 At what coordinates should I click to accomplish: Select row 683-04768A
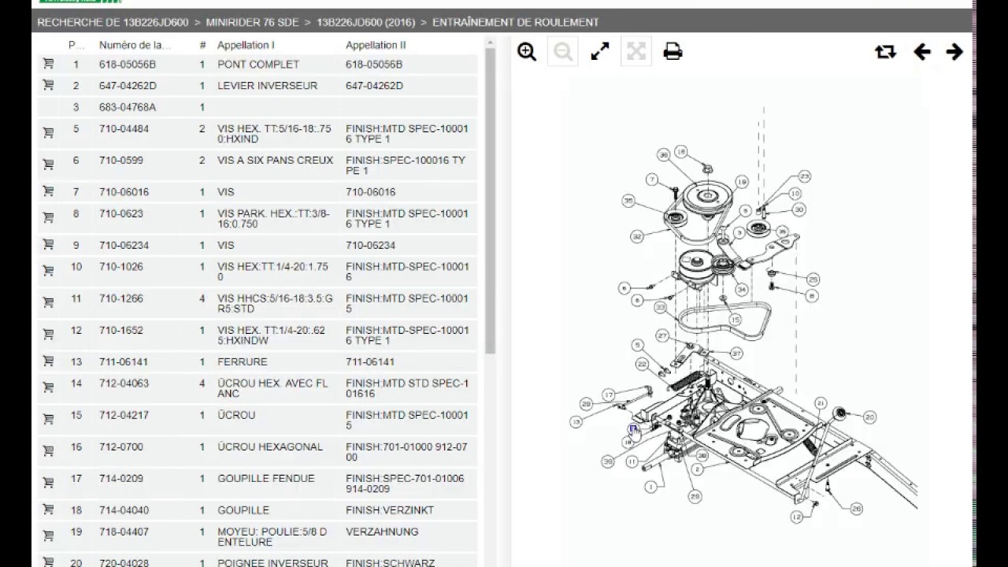257,107
